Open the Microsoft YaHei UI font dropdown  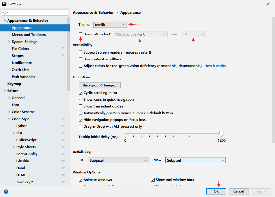coord(141,34)
